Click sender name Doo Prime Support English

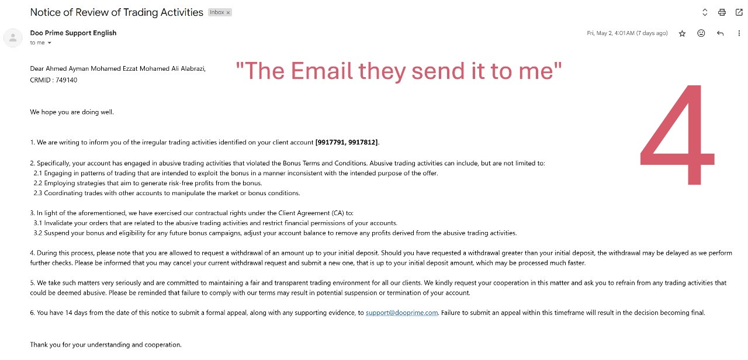(x=73, y=33)
